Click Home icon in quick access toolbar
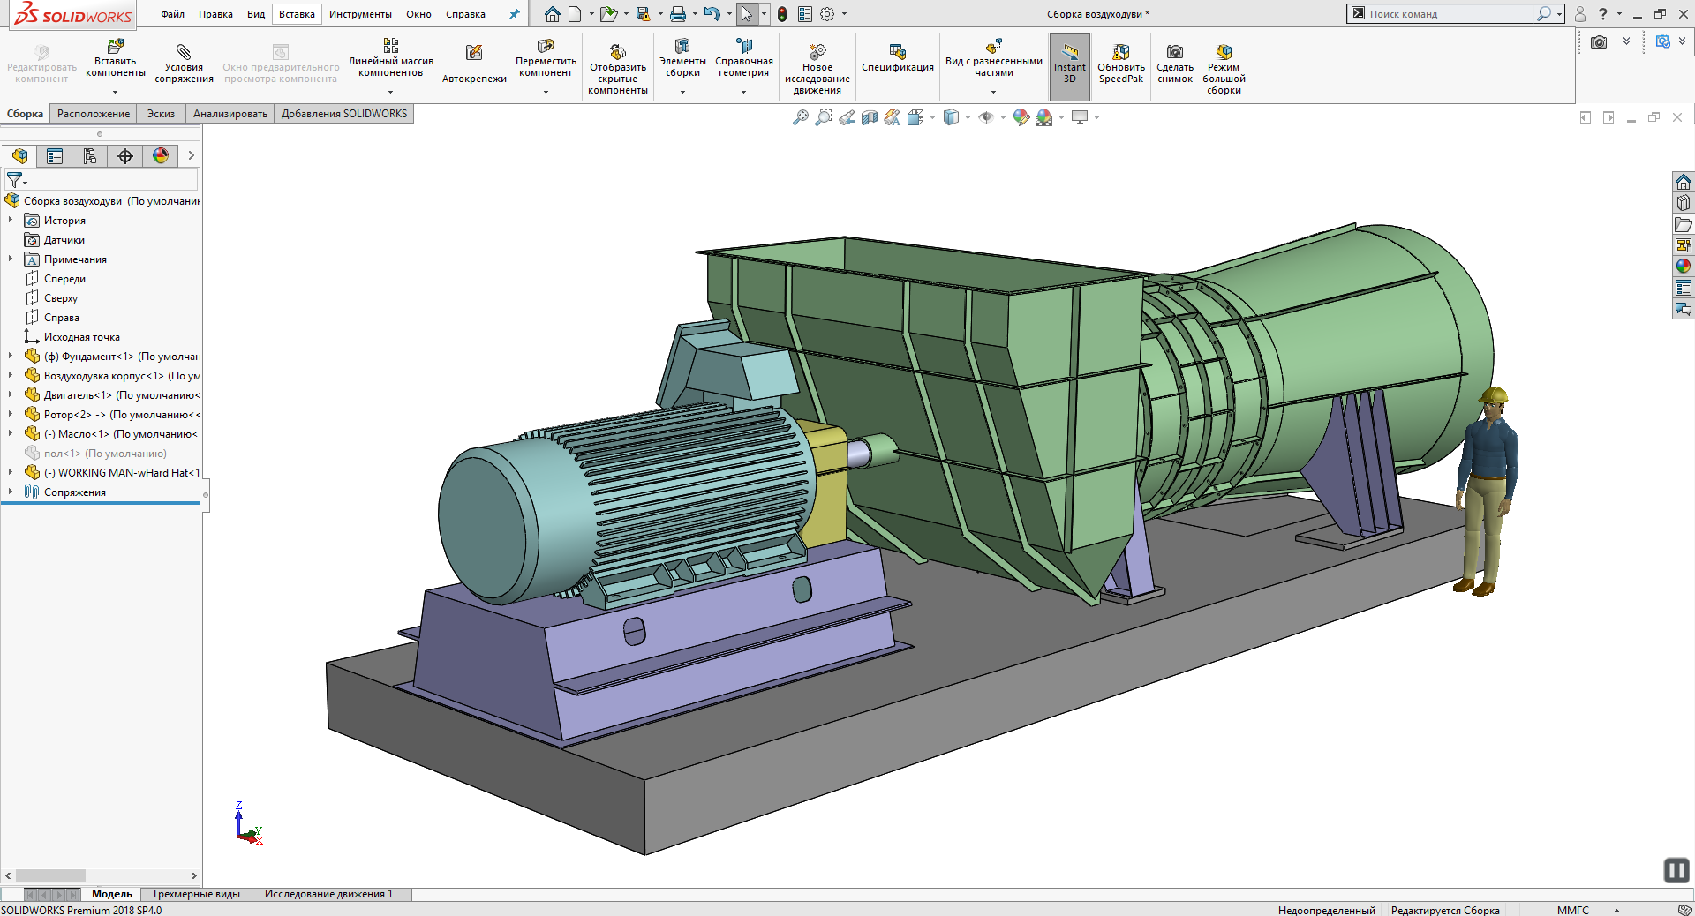This screenshot has height=916, width=1695. 553,14
